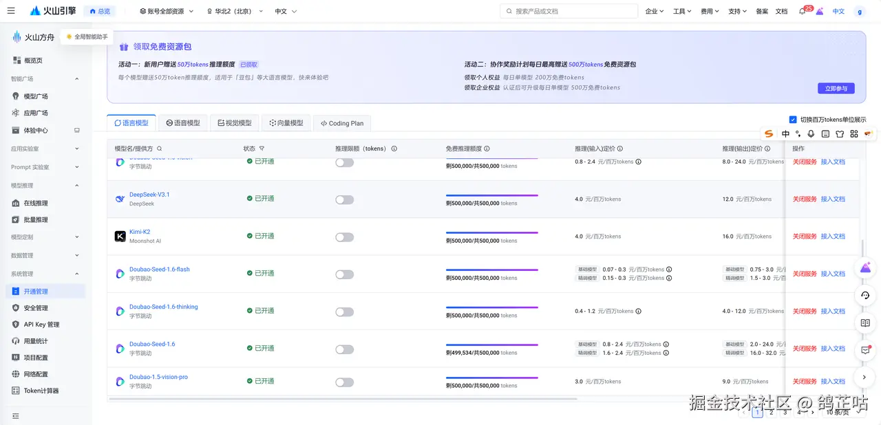Viewport: 881px width, 425px height.
Task: Uncheck 切换百万tokens单位展示 checkbox
Action: point(793,119)
